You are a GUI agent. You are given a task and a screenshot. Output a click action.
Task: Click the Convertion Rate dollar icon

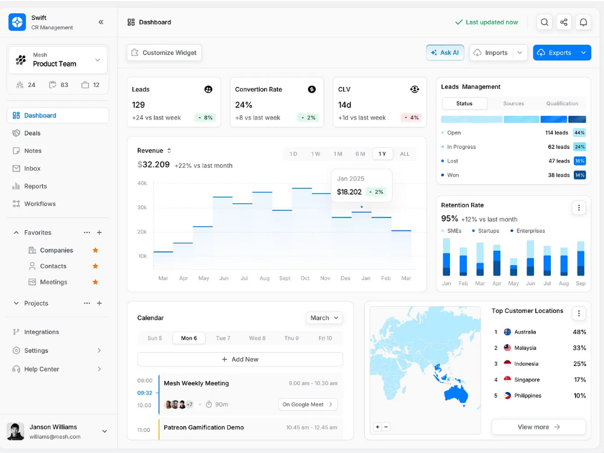pyautogui.click(x=312, y=89)
